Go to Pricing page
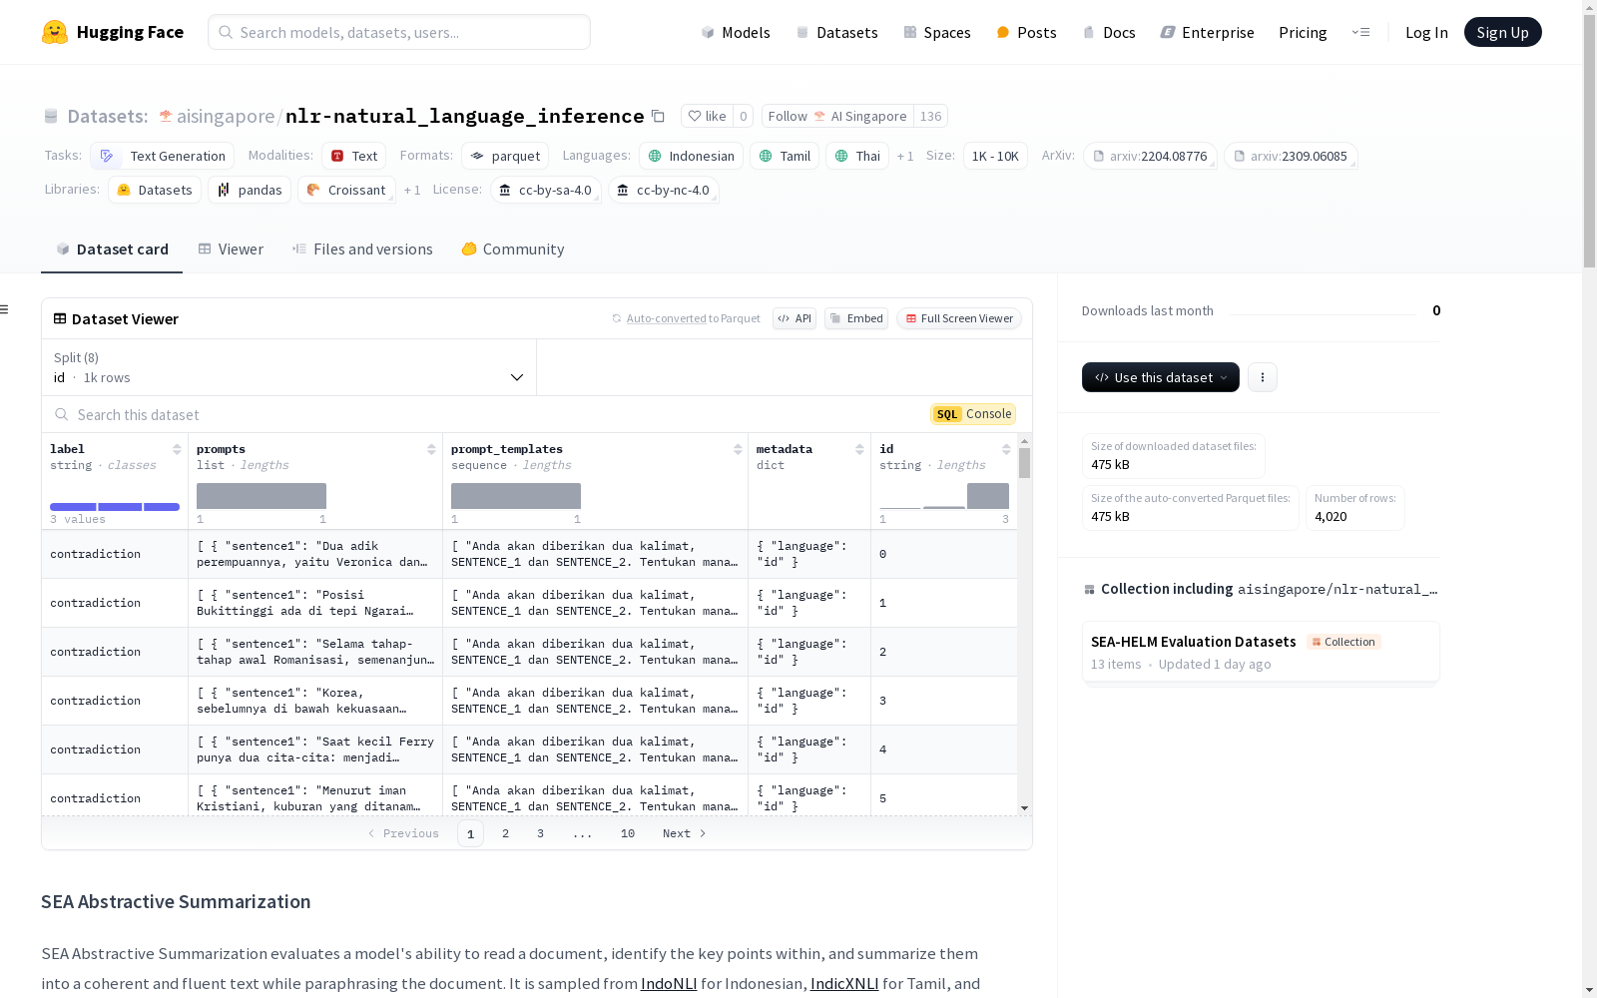Image resolution: width=1597 pixels, height=998 pixels. click(1303, 32)
